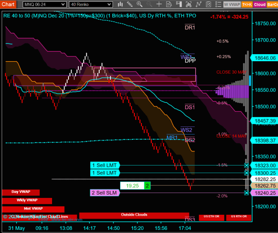This screenshot has width=278, height=233.
Task: Select the lower 1 Sell LMT order flag
Action: (x=105, y=173)
